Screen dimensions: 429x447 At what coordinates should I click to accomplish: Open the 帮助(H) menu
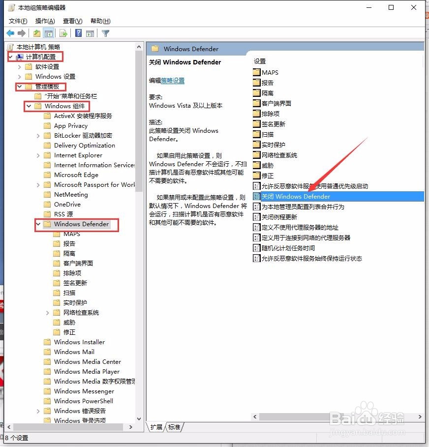pos(100,21)
